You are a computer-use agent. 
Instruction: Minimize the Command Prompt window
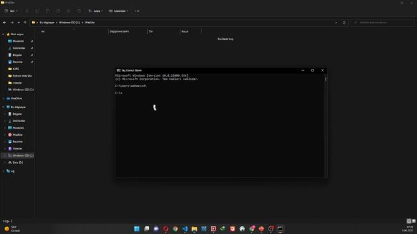click(x=302, y=70)
